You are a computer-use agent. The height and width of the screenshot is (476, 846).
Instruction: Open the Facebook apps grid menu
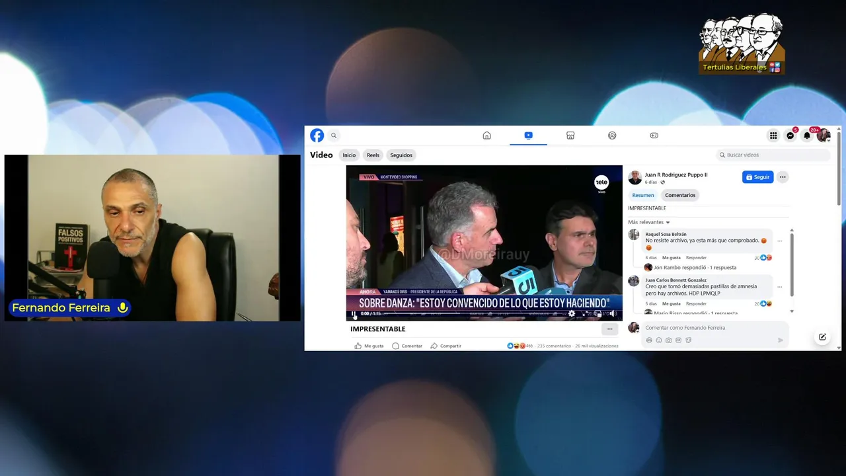773,136
